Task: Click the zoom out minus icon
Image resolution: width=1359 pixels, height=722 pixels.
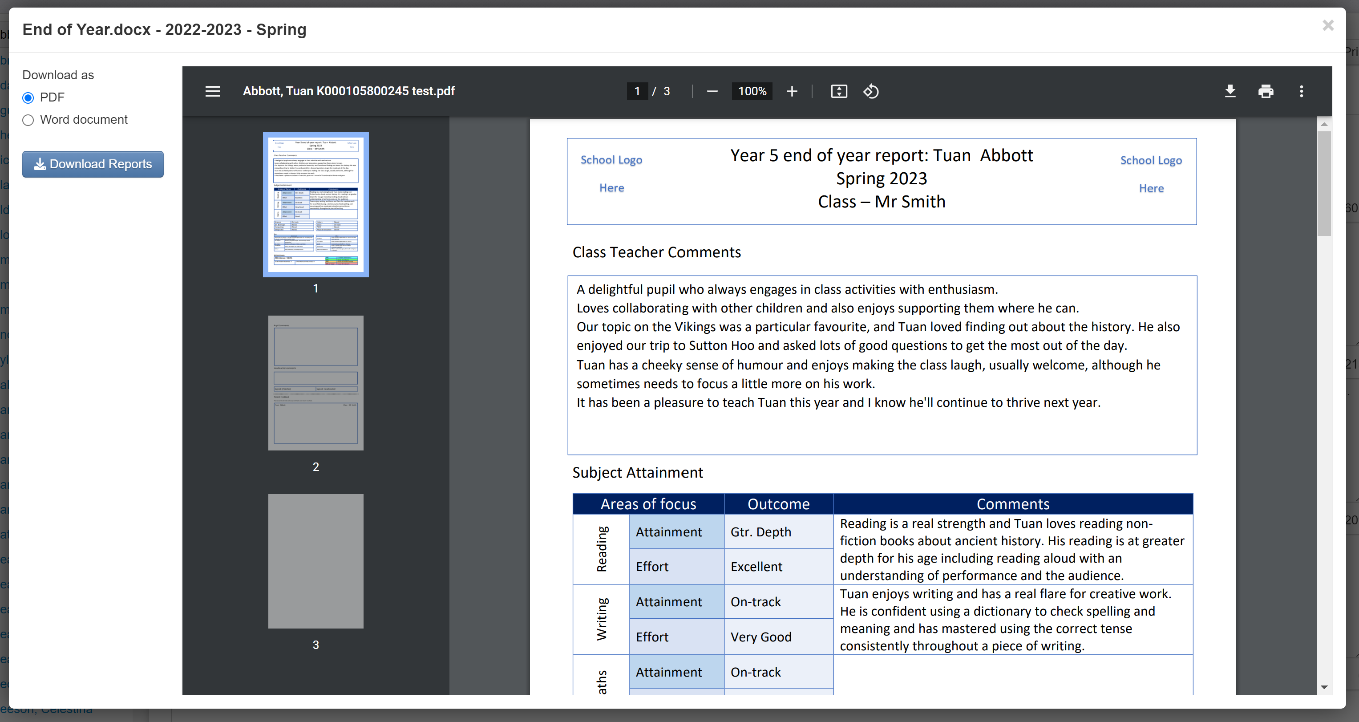Action: (x=712, y=91)
